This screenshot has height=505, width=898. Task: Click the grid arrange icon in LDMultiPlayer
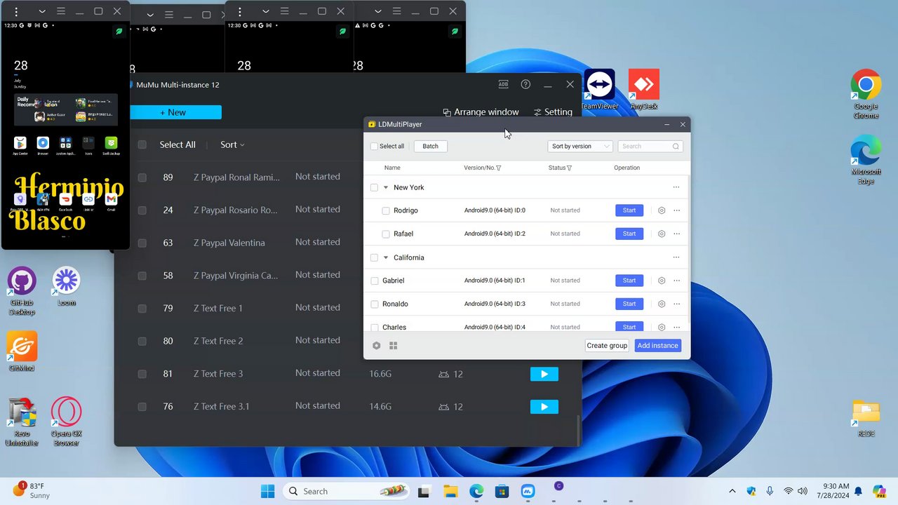click(394, 346)
